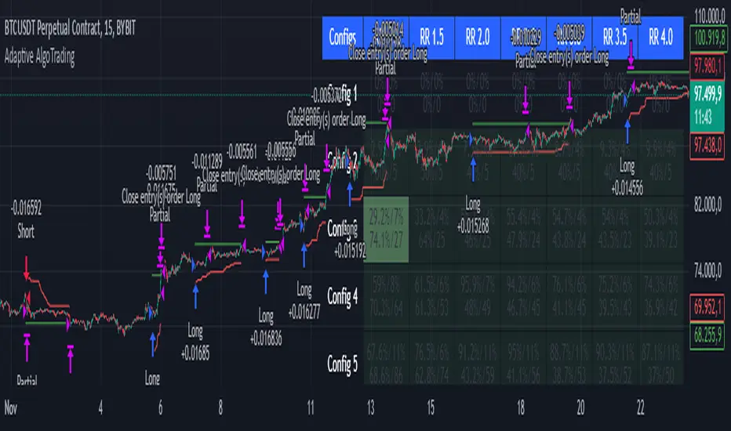Click the BTCUSDT Perpetual Contract symbol title

click(x=70, y=29)
